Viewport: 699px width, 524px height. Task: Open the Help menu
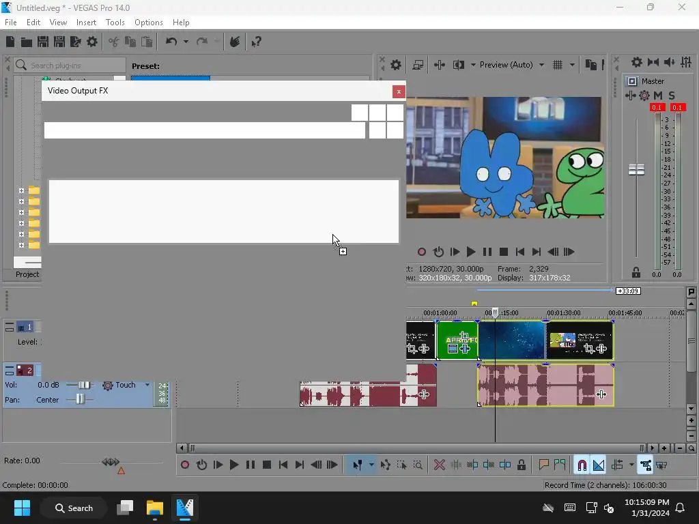click(181, 23)
